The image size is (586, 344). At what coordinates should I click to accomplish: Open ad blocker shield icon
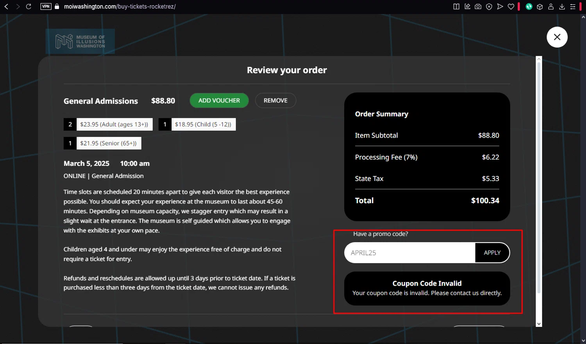pos(489,7)
